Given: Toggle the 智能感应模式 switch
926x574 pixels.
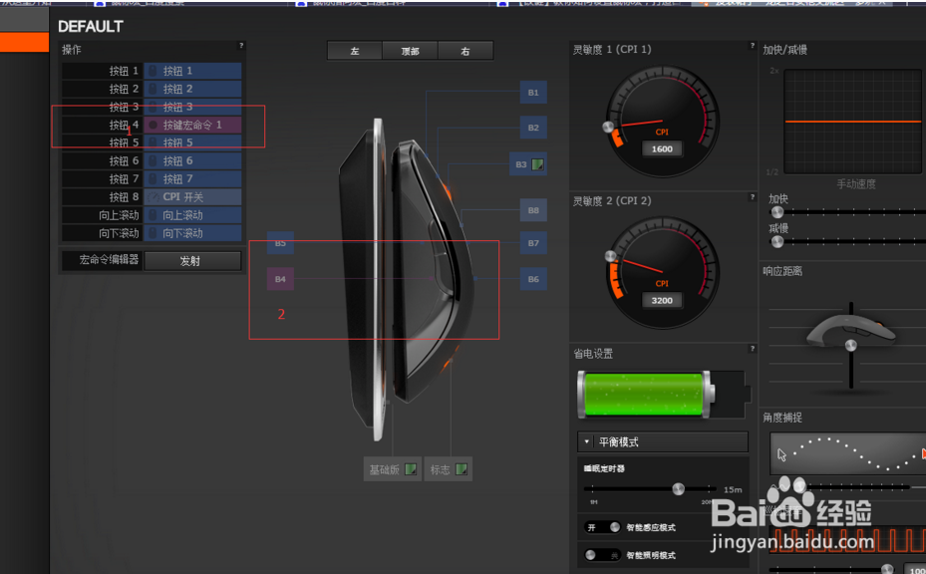Looking at the screenshot, I should pyautogui.click(x=602, y=527).
